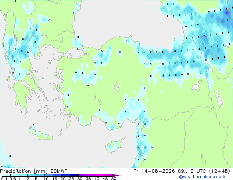Click the legend label '35'
Screen dimensions: 233x180
click(88, 179)
